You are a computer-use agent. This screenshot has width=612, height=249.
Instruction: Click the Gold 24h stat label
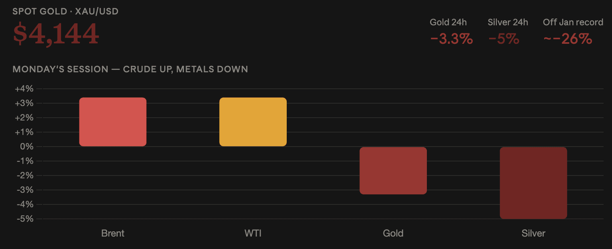(448, 22)
